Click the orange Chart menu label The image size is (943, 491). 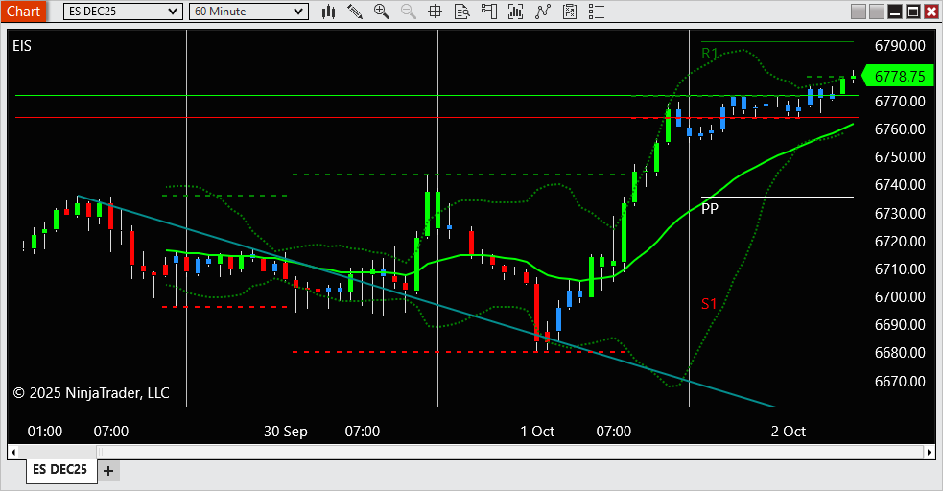[x=23, y=12]
